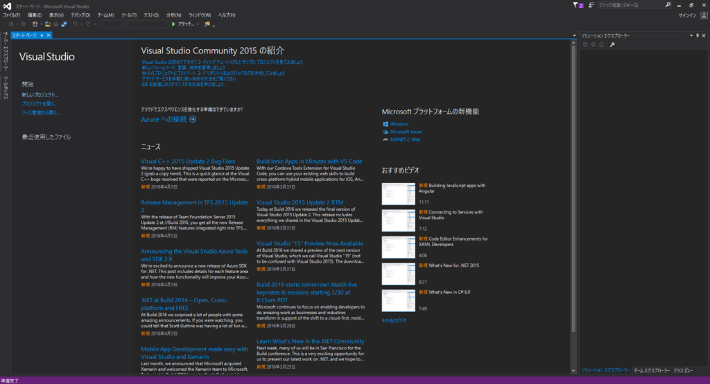Open Solution Explorer Properties wrench icon

(x=612, y=44)
